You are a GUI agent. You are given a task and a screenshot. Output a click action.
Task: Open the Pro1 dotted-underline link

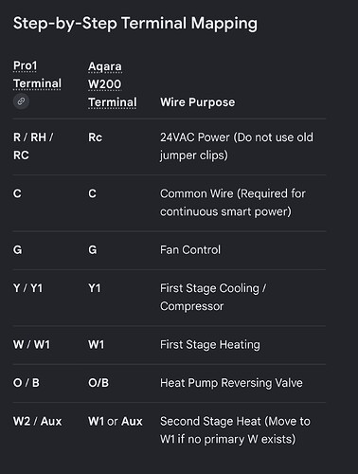(x=25, y=65)
